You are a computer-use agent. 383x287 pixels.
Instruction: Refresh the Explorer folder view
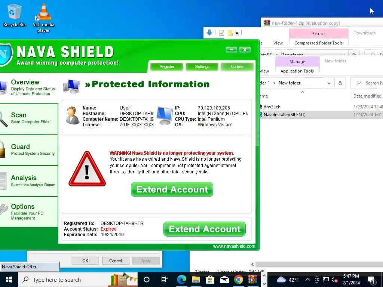[340, 83]
